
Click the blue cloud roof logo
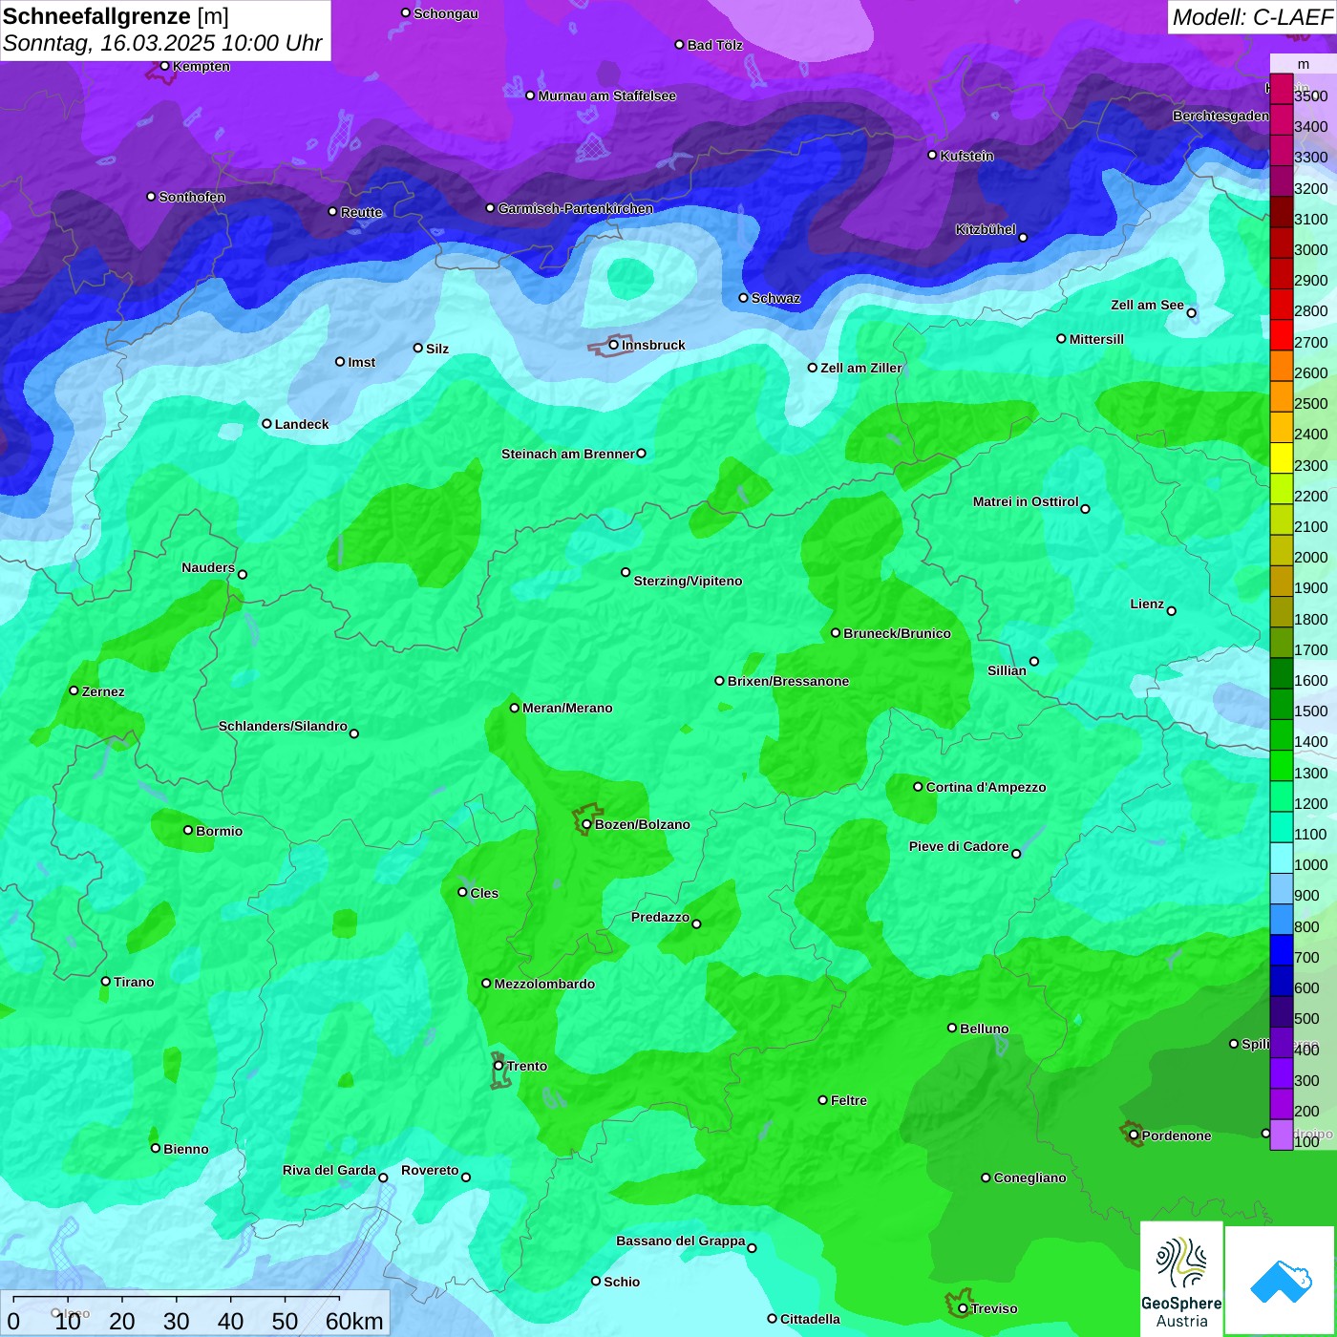click(x=1281, y=1281)
